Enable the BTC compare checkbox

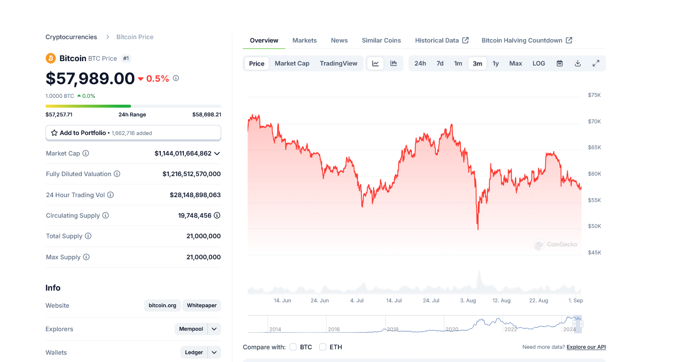pos(293,347)
